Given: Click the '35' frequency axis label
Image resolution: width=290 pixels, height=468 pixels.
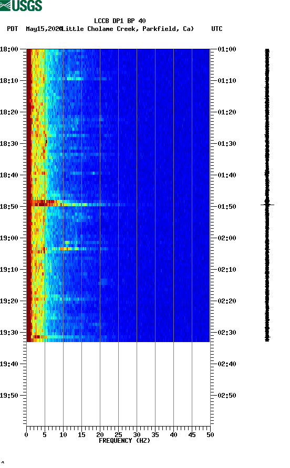Looking at the screenshot, I should tap(155, 435).
